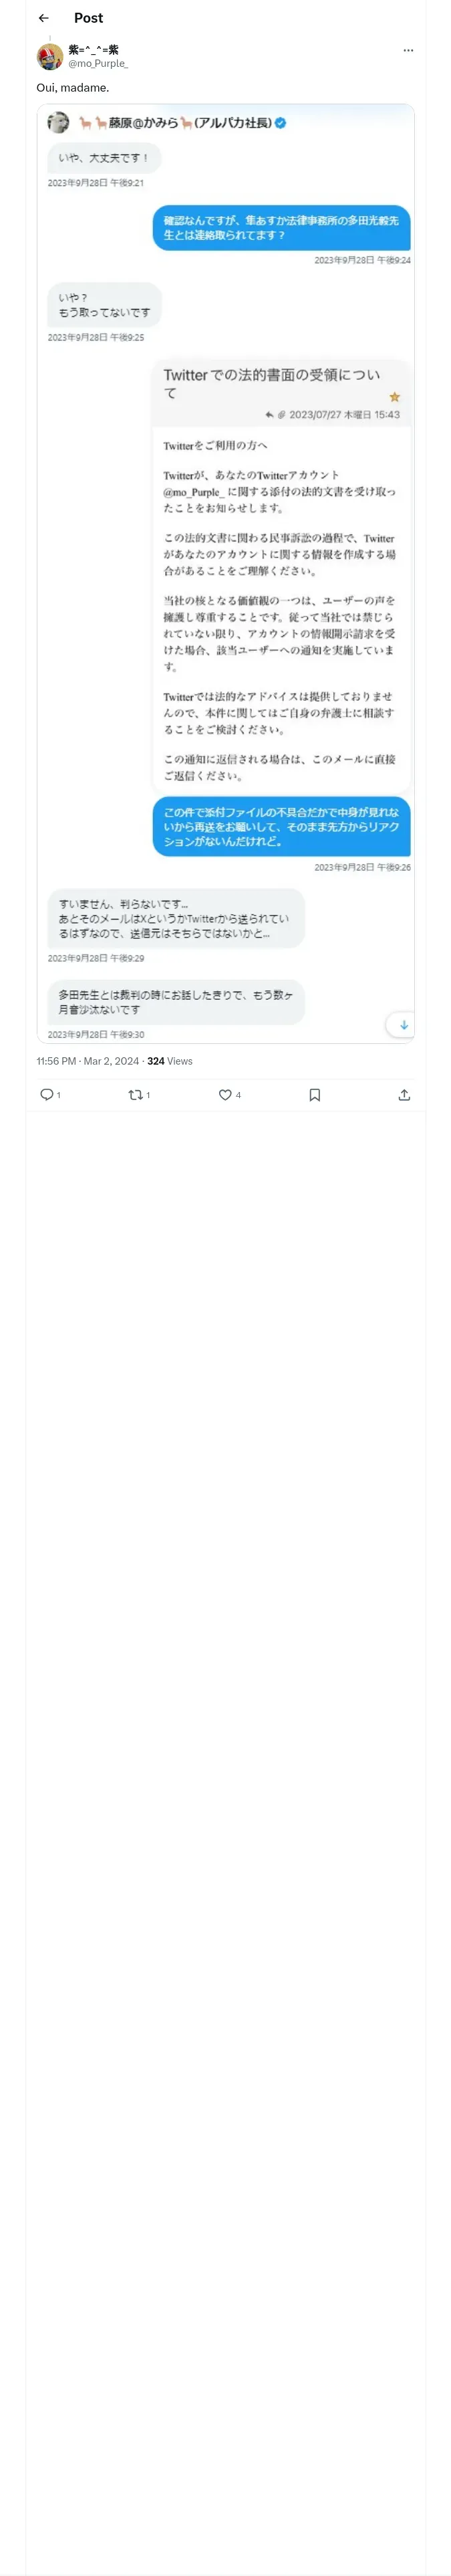Go back using the left arrow
451x2576 pixels.
click(x=43, y=18)
